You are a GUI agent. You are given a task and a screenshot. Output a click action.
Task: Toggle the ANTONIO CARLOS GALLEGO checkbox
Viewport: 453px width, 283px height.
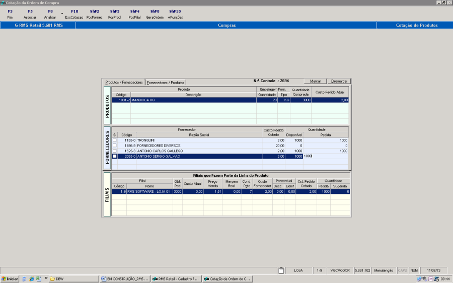click(x=114, y=151)
